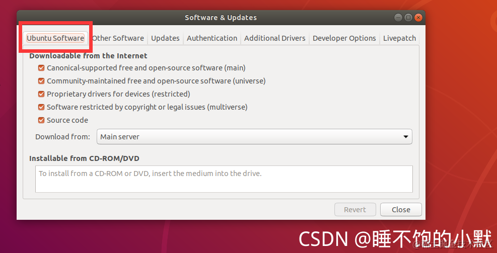Toggle Community-maintained software (universe) checkbox
The image size is (497, 253).
tap(41, 81)
